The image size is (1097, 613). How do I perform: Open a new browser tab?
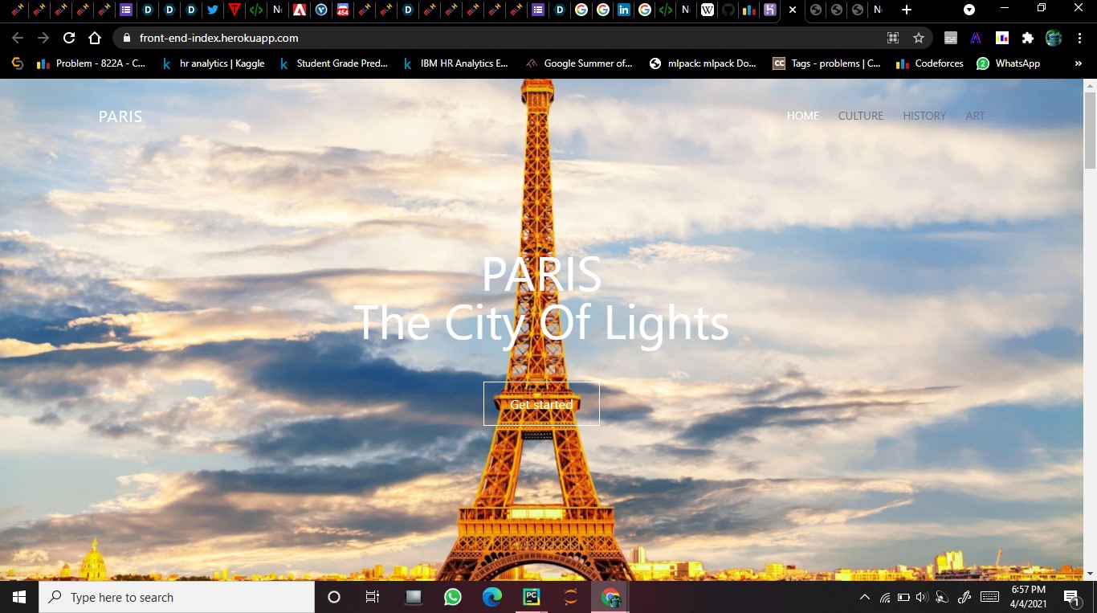[x=907, y=10]
